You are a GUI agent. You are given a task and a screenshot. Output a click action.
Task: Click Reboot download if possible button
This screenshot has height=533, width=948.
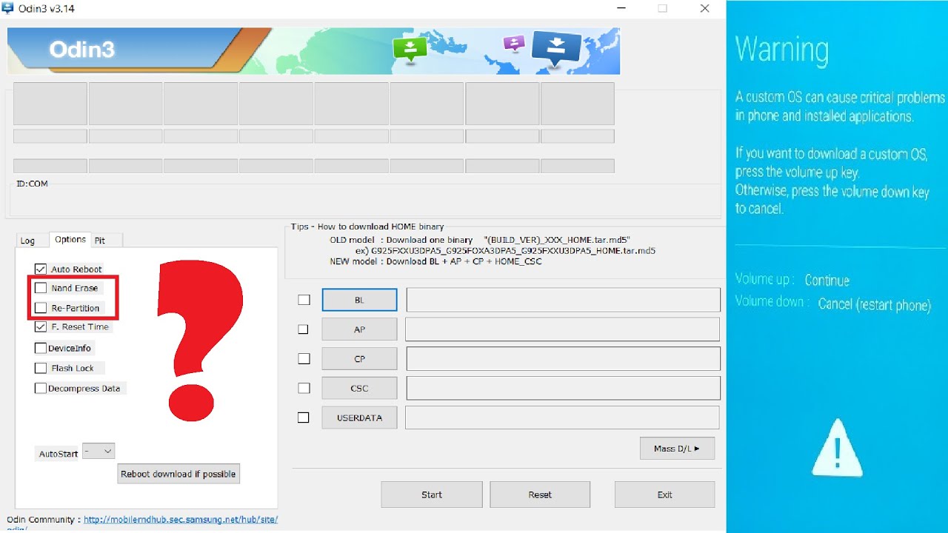point(178,474)
